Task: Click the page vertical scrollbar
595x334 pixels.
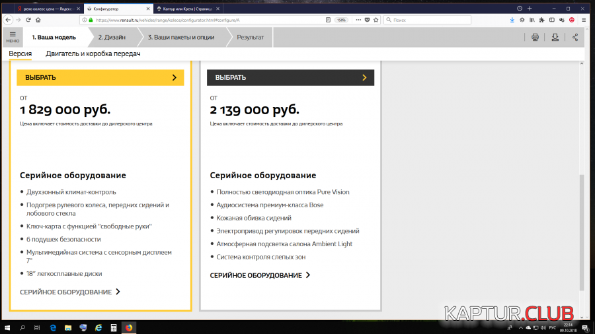Action: pyautogui.click(x=582, y=232)
